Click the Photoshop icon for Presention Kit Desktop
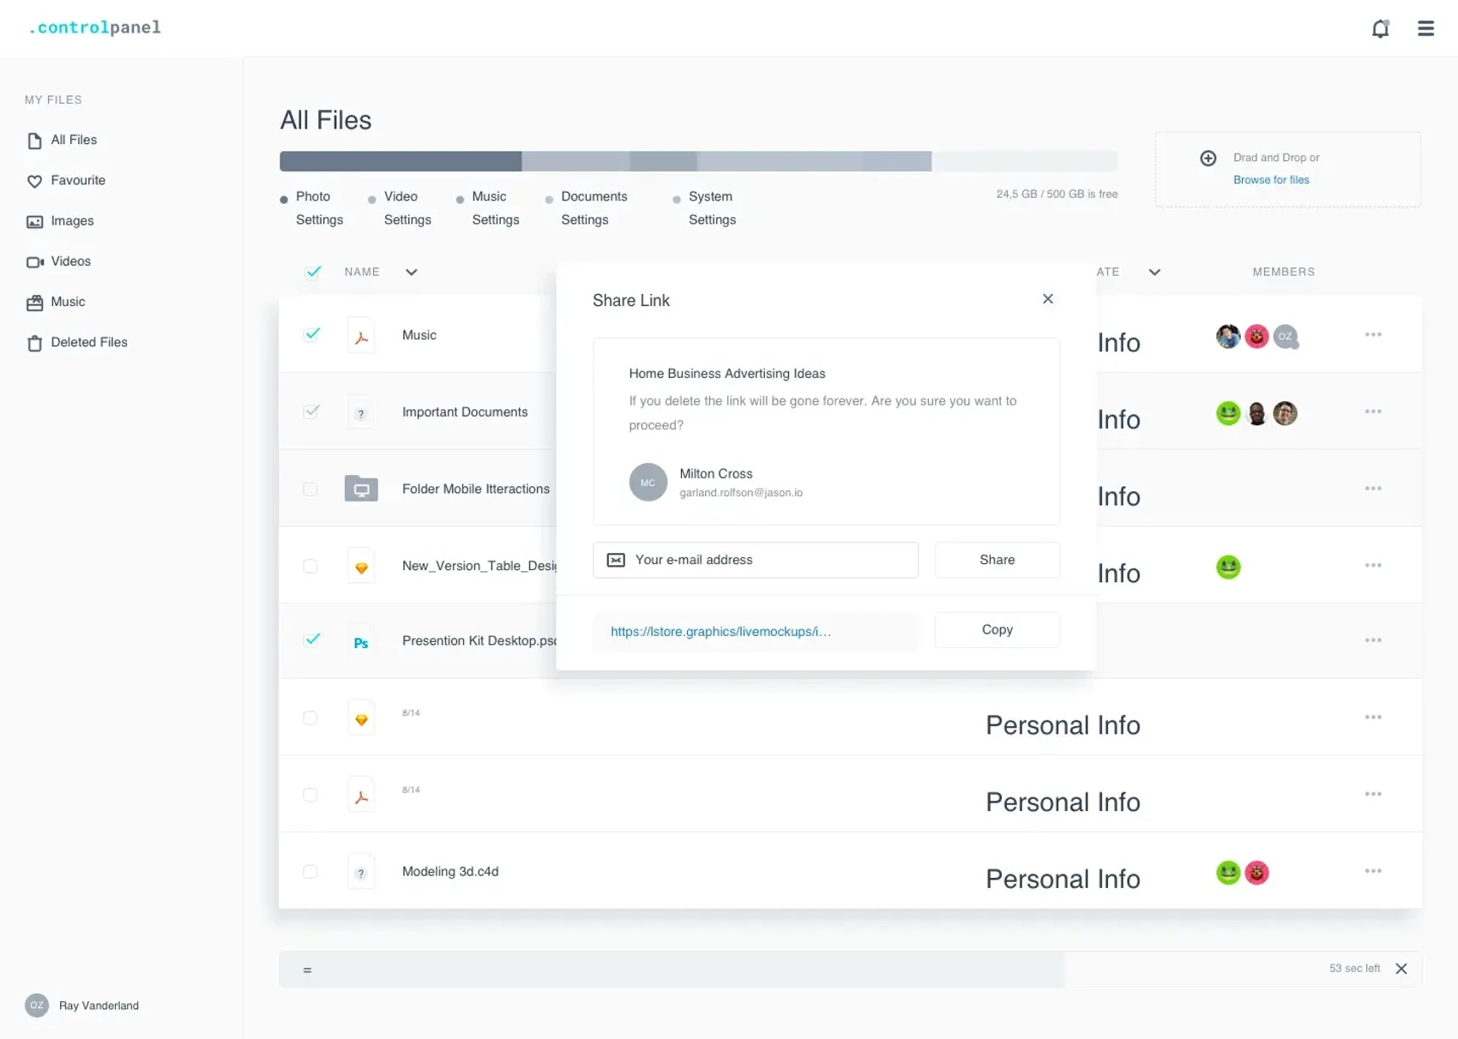The image size is (1458, 1039). tap(361, 642)
